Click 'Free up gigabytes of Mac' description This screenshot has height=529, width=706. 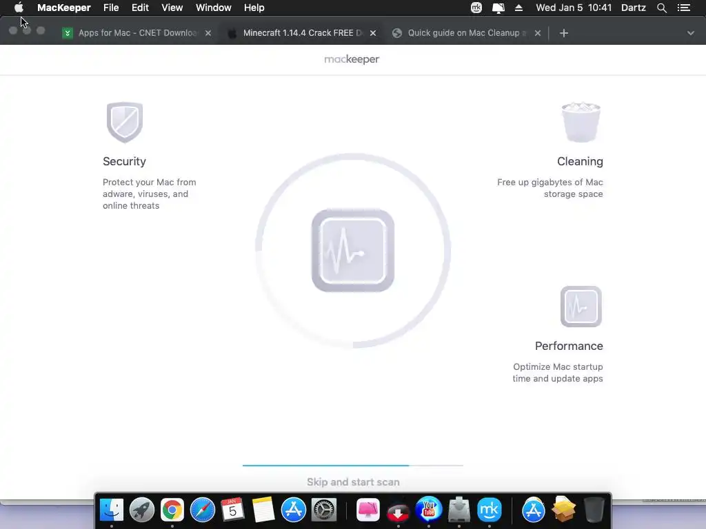coord(549,188)
